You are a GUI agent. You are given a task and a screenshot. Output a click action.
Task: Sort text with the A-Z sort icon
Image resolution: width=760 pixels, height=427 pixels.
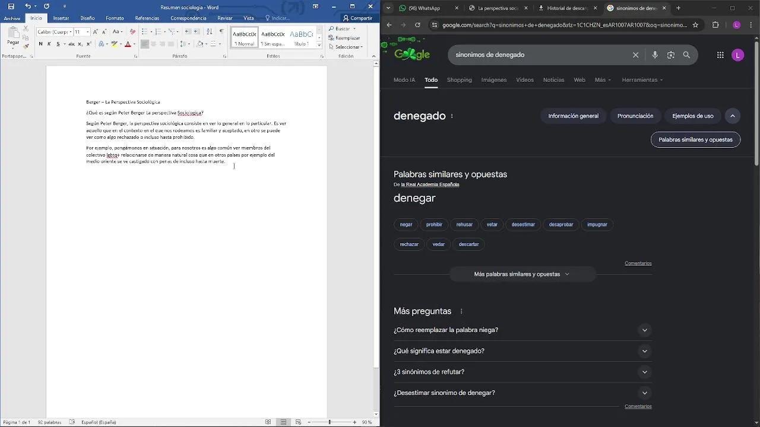pyautogui.click(x=209, y=31)
